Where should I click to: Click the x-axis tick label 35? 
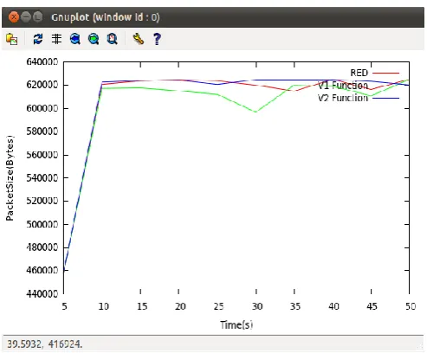coord(295,306)
